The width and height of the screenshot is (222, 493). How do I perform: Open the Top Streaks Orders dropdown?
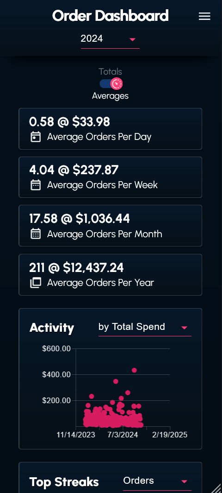coord(157,481)
